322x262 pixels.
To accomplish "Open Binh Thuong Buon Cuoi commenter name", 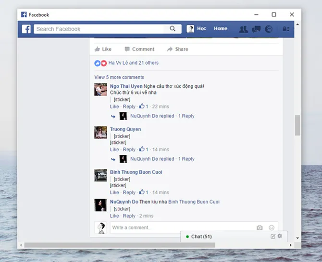I will [136, 172].
